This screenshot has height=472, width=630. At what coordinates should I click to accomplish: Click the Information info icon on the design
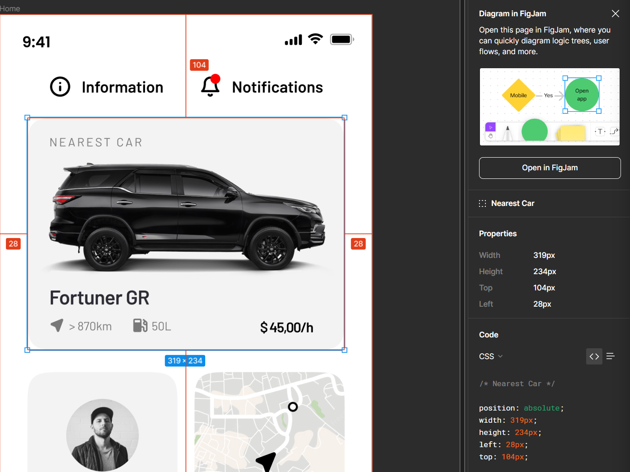tap(60, 87)
